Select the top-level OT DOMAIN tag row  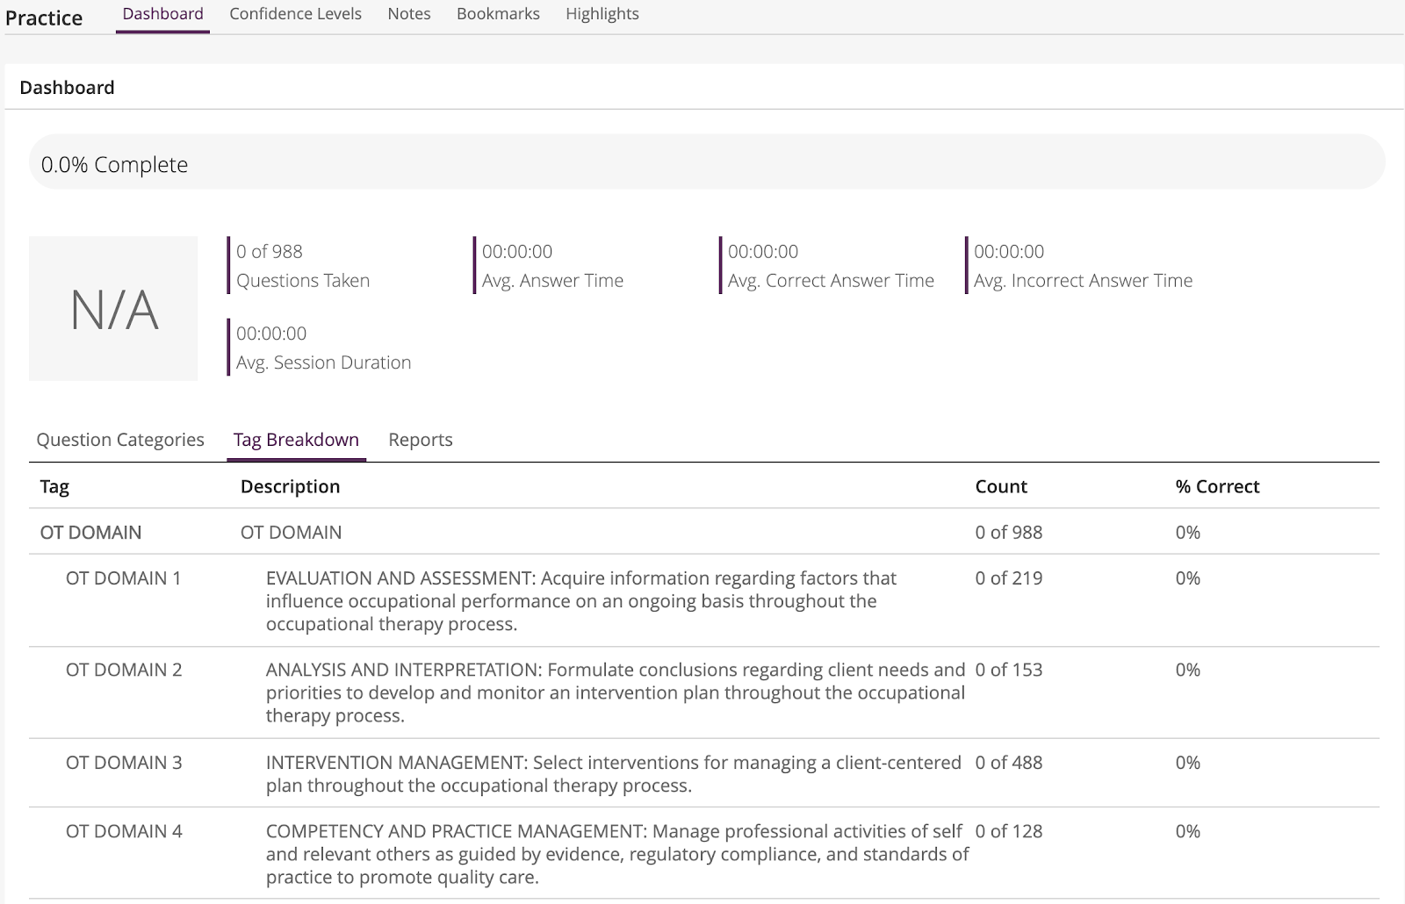[x=90, y=532]
